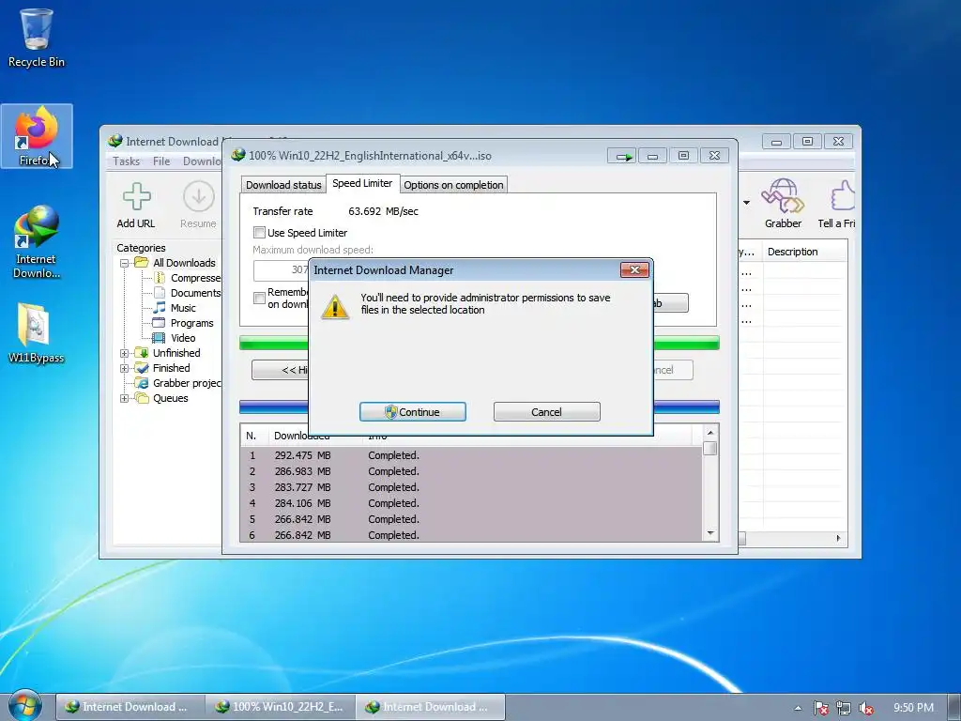Viewport: 961px width, 721px height.
Task: Select the Music category
Action: tap(175, 308)
